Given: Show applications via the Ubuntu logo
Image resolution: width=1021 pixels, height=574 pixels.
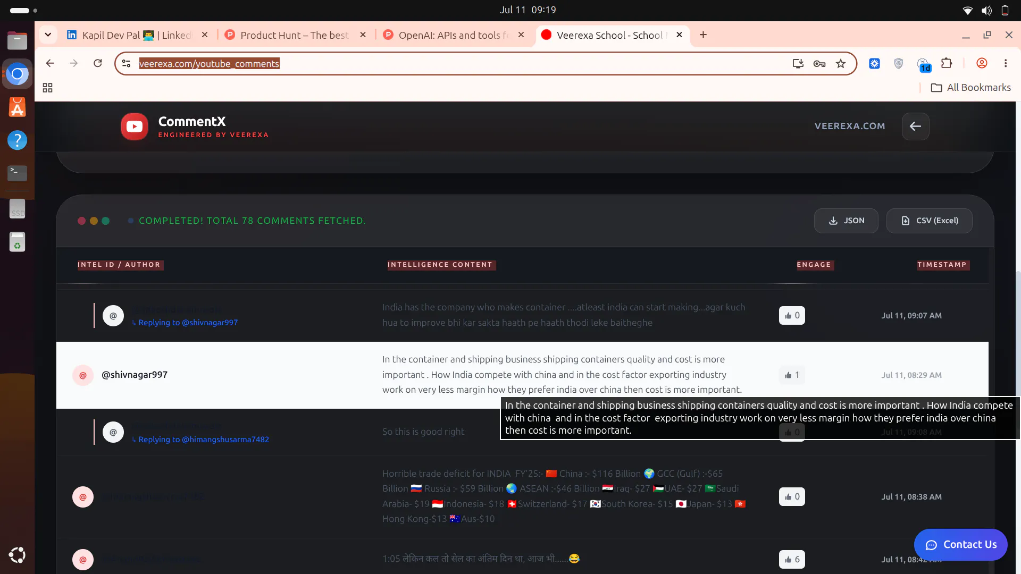Looking at the screenshot, I should tap(18, 555).
